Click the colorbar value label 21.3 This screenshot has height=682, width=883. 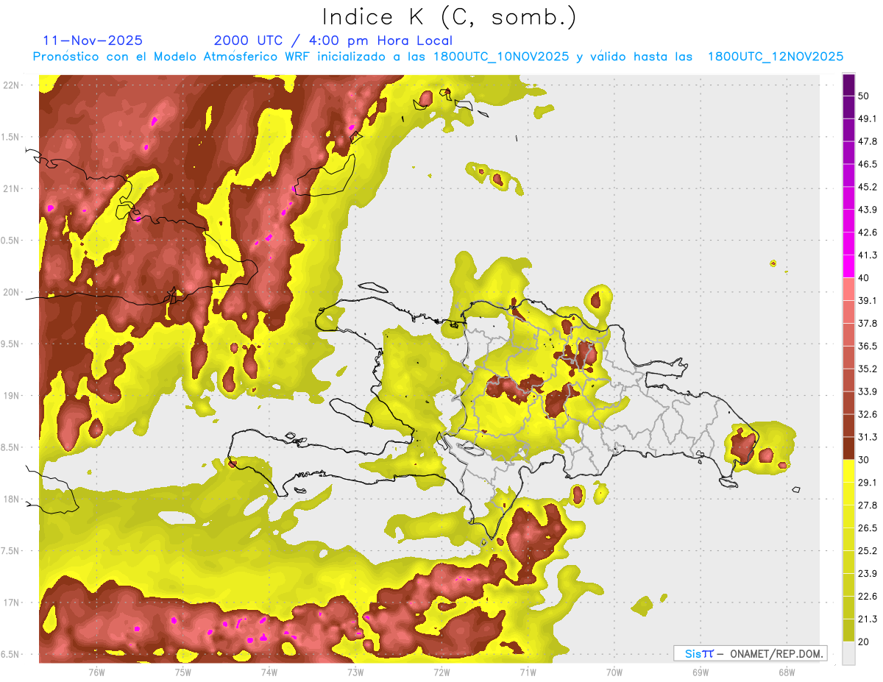(867, 619)
